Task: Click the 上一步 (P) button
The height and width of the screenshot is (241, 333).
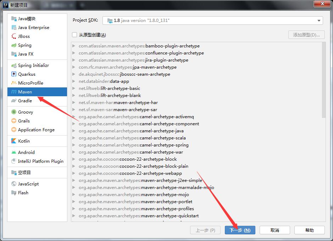Action: pos(205,230)
